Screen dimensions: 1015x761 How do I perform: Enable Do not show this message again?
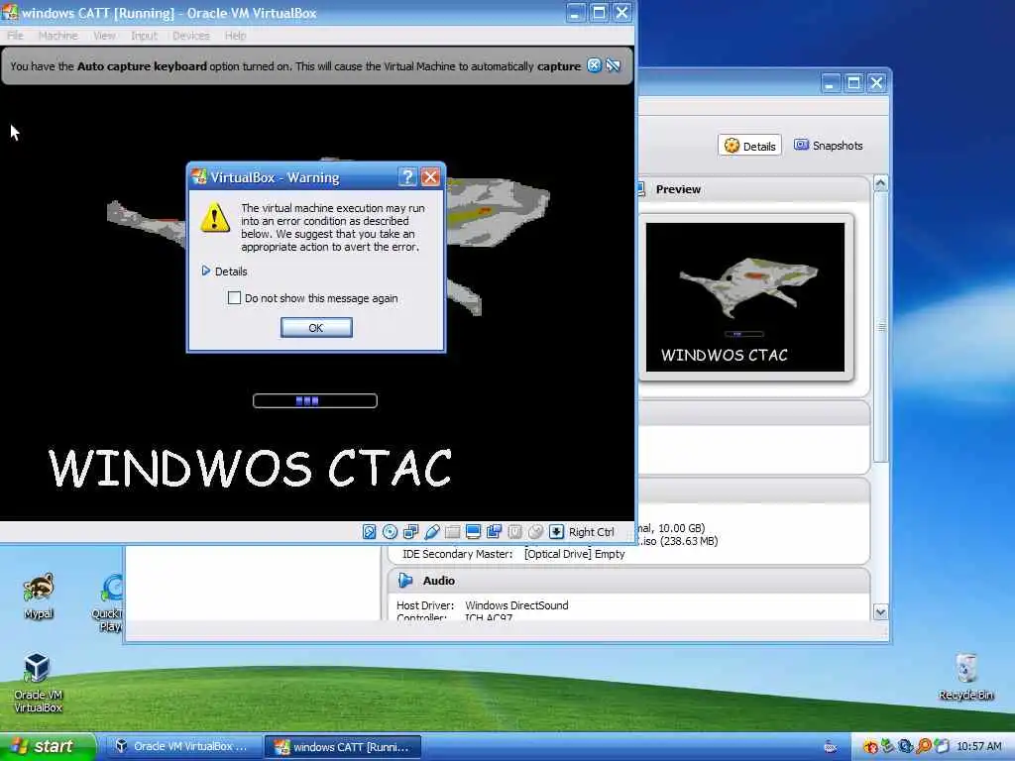click(x=234, y=297)
